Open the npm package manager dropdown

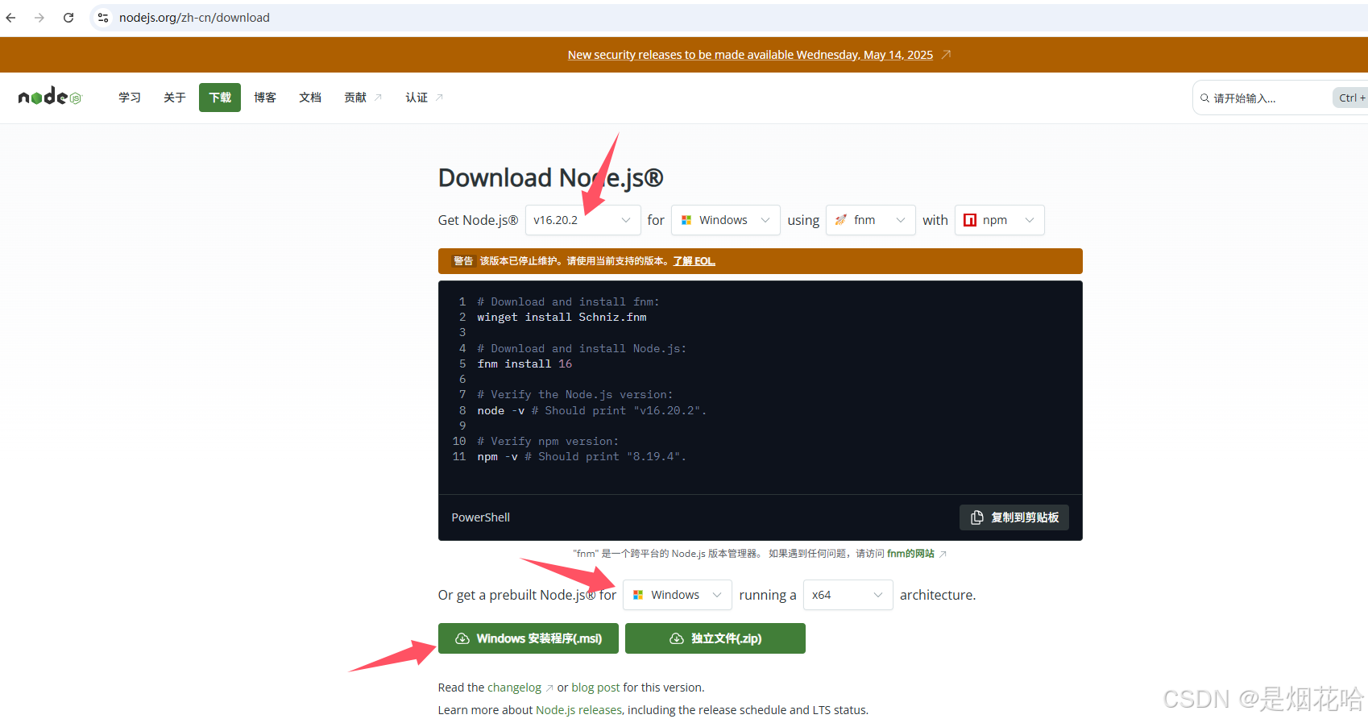[x=1000, y=220]
